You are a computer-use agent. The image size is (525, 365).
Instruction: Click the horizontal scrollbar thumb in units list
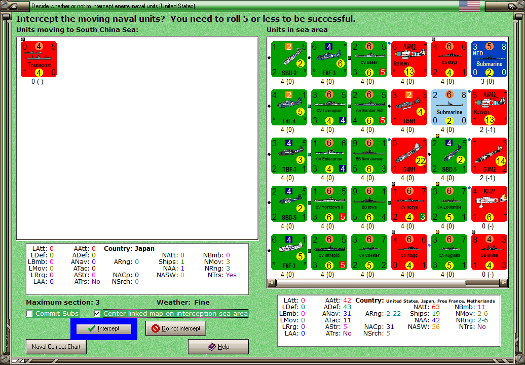[370, 283]
